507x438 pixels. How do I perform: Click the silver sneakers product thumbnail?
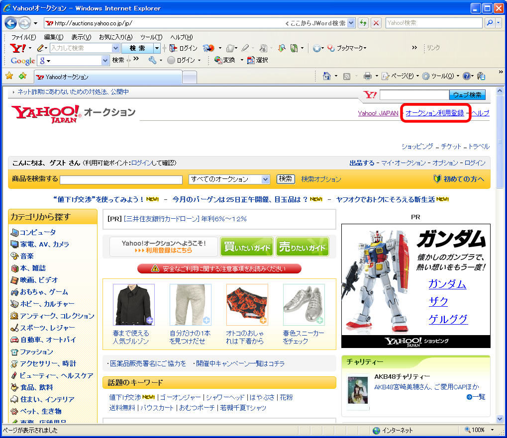click(x=304, y=305)
